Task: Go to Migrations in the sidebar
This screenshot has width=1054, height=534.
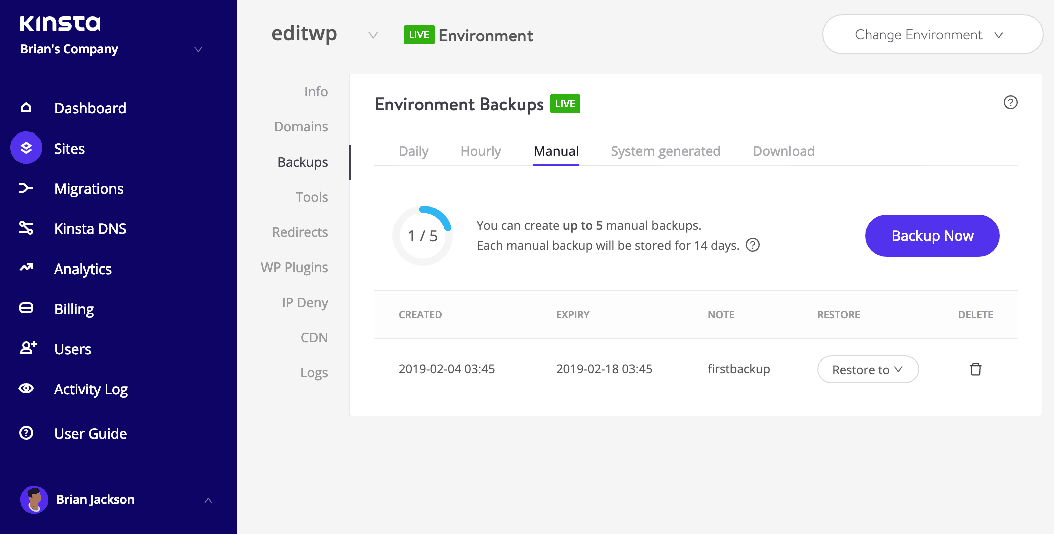Action: point(89,188)
